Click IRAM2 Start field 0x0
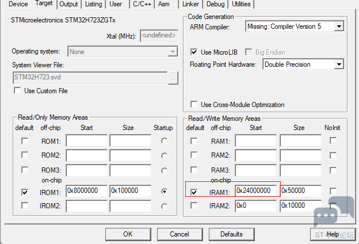 click(x=256, y=206)
